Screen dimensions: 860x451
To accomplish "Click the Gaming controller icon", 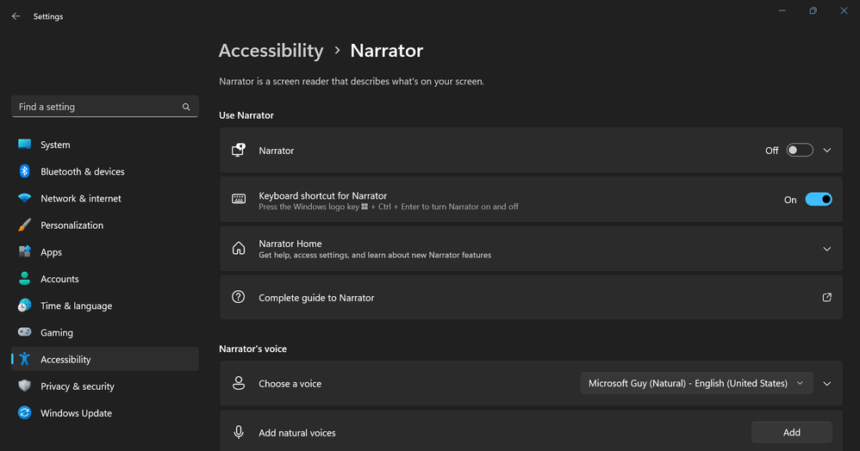I will 24,333.
